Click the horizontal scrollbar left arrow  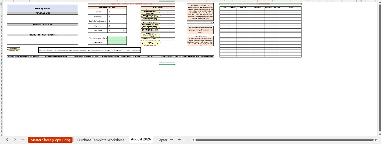pos(193,140)
